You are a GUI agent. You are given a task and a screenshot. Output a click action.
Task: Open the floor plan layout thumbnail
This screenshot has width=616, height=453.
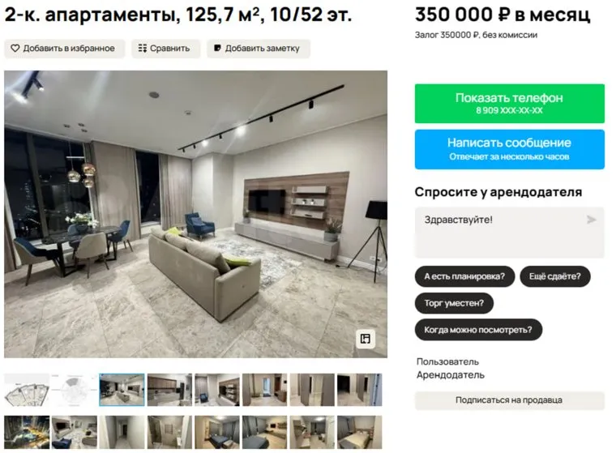(27, 390)
